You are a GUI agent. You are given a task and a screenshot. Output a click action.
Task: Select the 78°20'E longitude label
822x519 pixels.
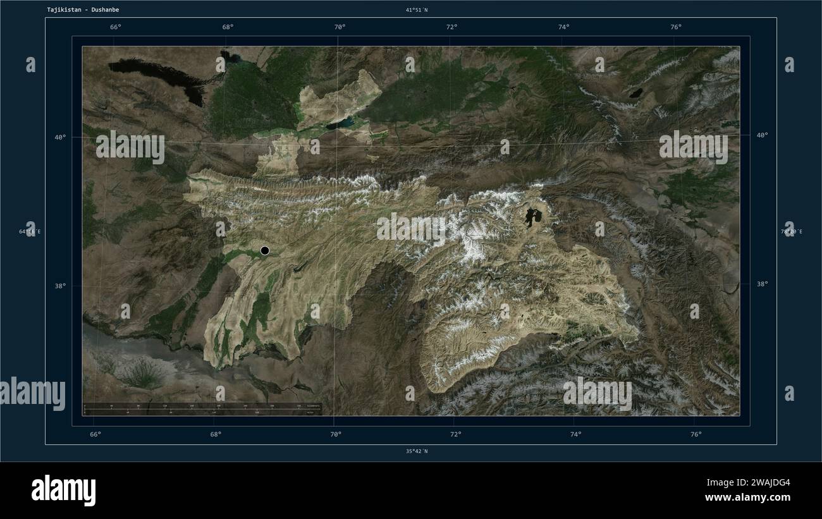792,231
